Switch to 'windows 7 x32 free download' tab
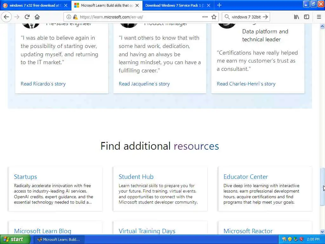 coord(36,5)
